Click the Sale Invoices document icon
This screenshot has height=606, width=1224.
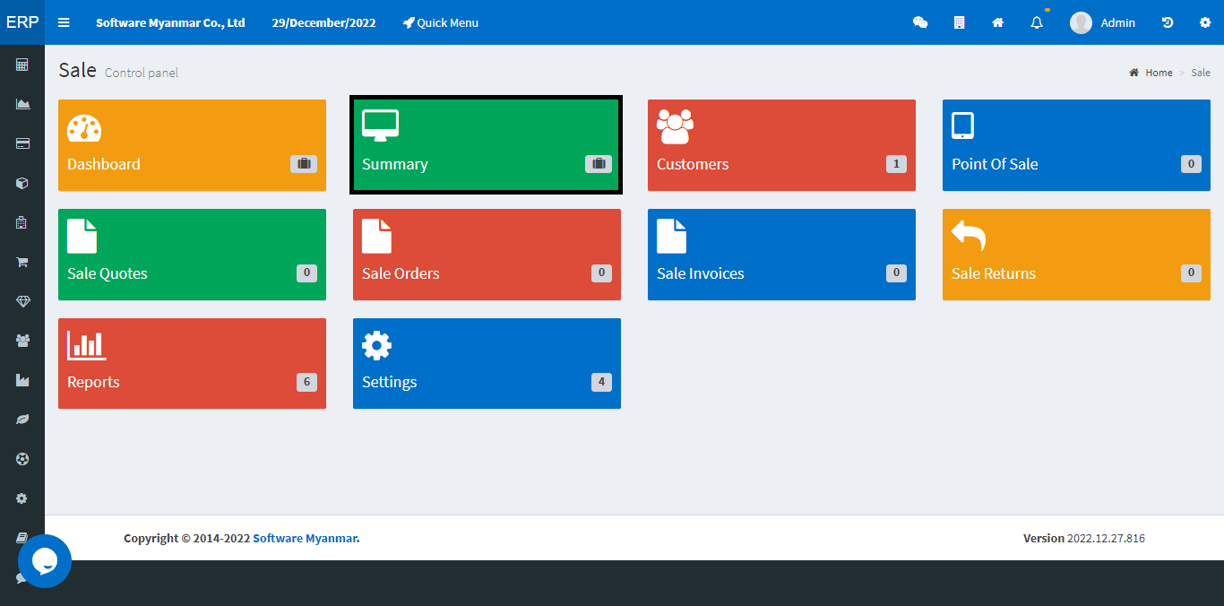coord(671,237)
